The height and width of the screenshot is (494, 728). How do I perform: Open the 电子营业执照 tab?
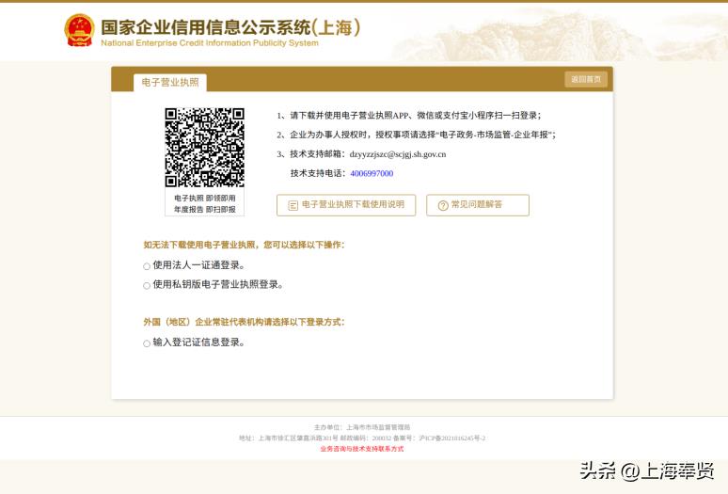point(170,83)
